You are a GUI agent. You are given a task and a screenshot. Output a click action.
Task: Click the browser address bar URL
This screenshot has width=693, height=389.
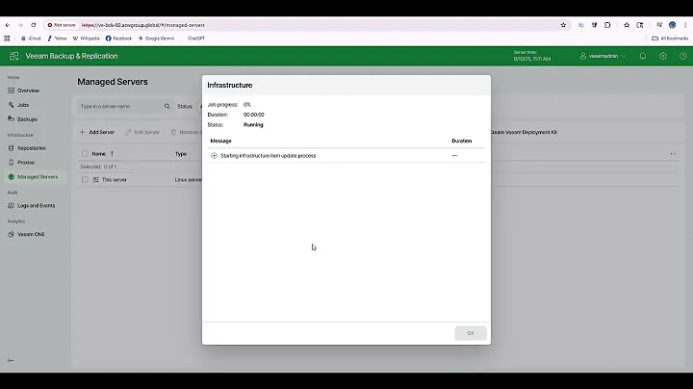click(143, 25)
